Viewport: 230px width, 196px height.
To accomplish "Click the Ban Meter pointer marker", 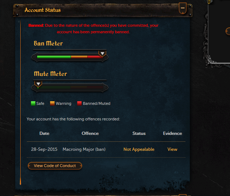I will (103, 54).
